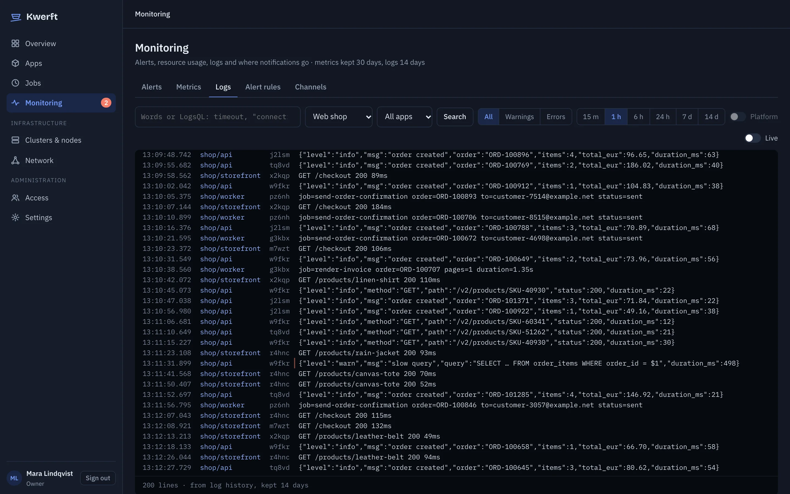Switch to the Alert rules tab
790x494 pixels.
click(x=263, y=87)
